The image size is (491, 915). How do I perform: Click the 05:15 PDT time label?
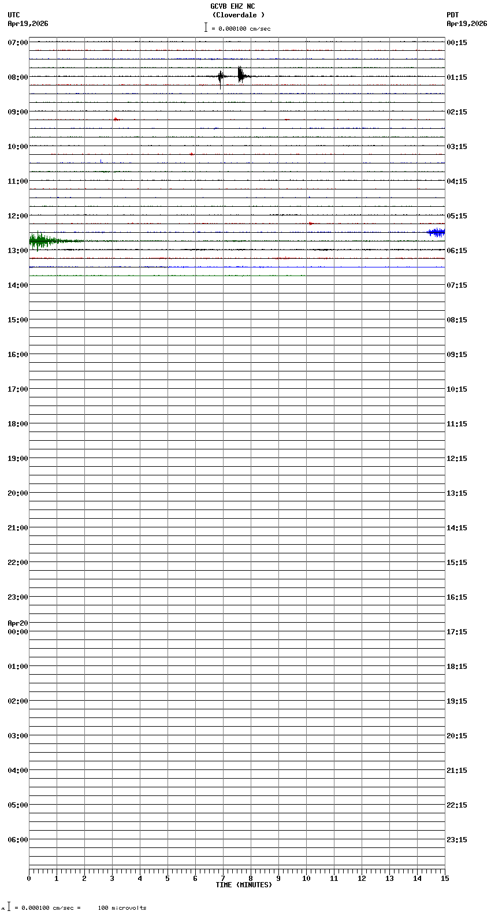click(457, 216)
